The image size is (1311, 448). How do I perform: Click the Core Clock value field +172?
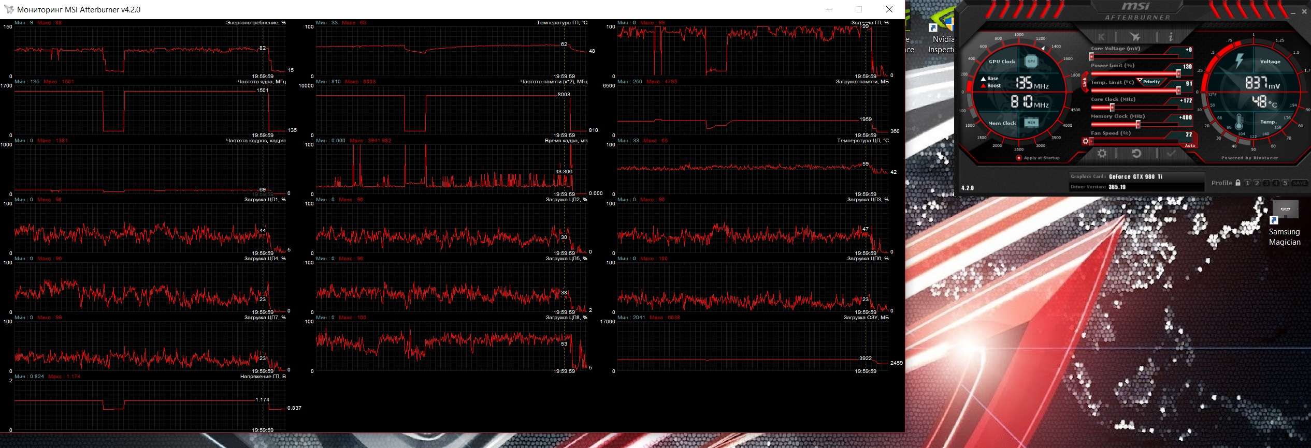click(x=1186, y=101)
